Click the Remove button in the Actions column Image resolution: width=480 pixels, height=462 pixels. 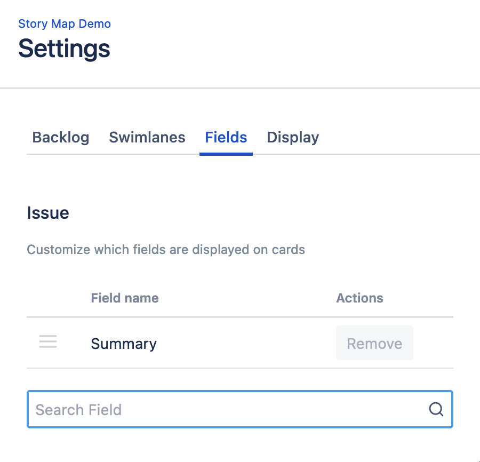pos(374,343)
